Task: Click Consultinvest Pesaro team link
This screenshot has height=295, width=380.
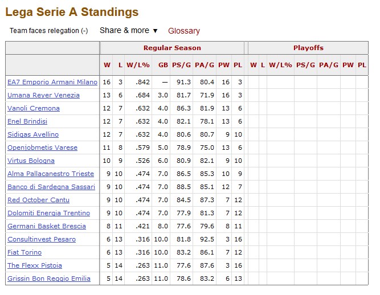Action: tap(42, 239)
